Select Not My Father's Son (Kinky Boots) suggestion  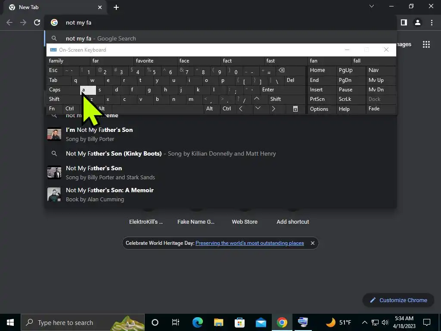pyautogui.click(x=221, y=153)
